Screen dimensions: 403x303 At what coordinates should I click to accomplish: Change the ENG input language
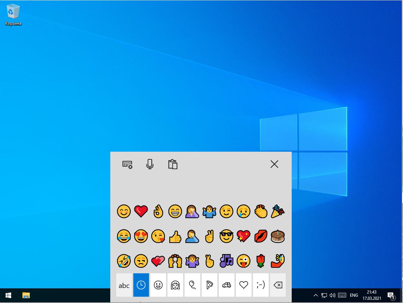[x=354, y=295]
